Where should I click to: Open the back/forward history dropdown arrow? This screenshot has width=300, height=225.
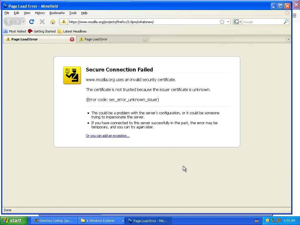point(23,22)
